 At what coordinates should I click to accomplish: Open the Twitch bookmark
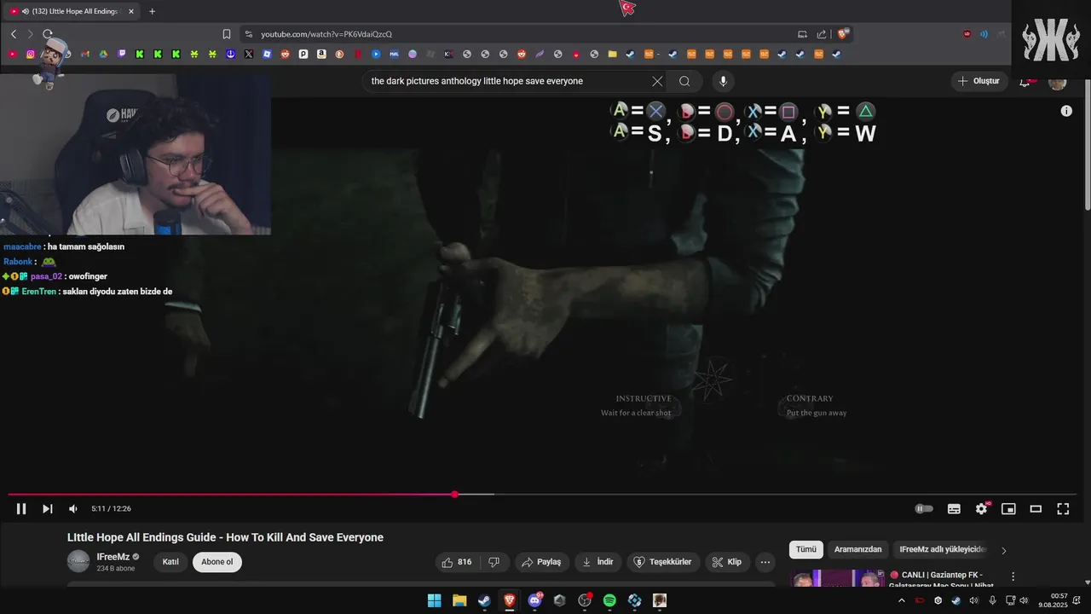[122, 55]
